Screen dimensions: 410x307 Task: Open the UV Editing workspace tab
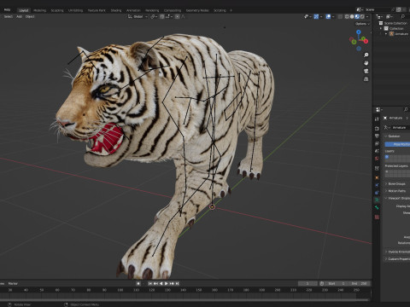75,10
